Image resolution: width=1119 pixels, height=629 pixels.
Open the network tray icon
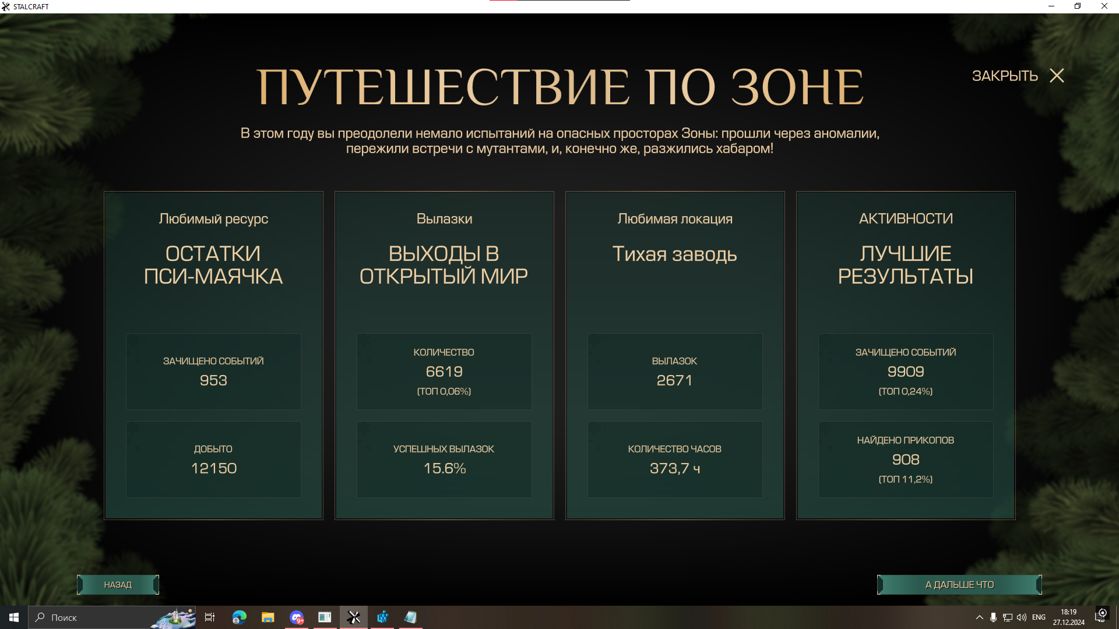tap(1008, 617)
